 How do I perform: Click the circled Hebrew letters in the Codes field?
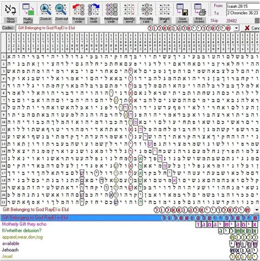(189, 28)
